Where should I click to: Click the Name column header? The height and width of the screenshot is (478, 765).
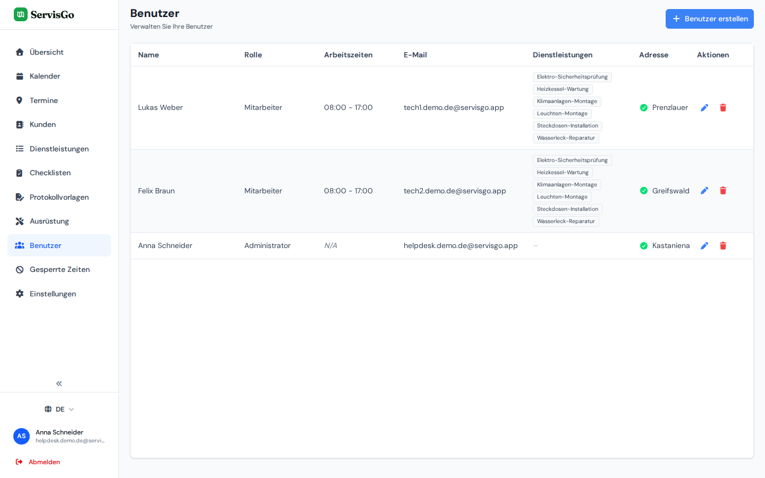[x=148, y=55]
